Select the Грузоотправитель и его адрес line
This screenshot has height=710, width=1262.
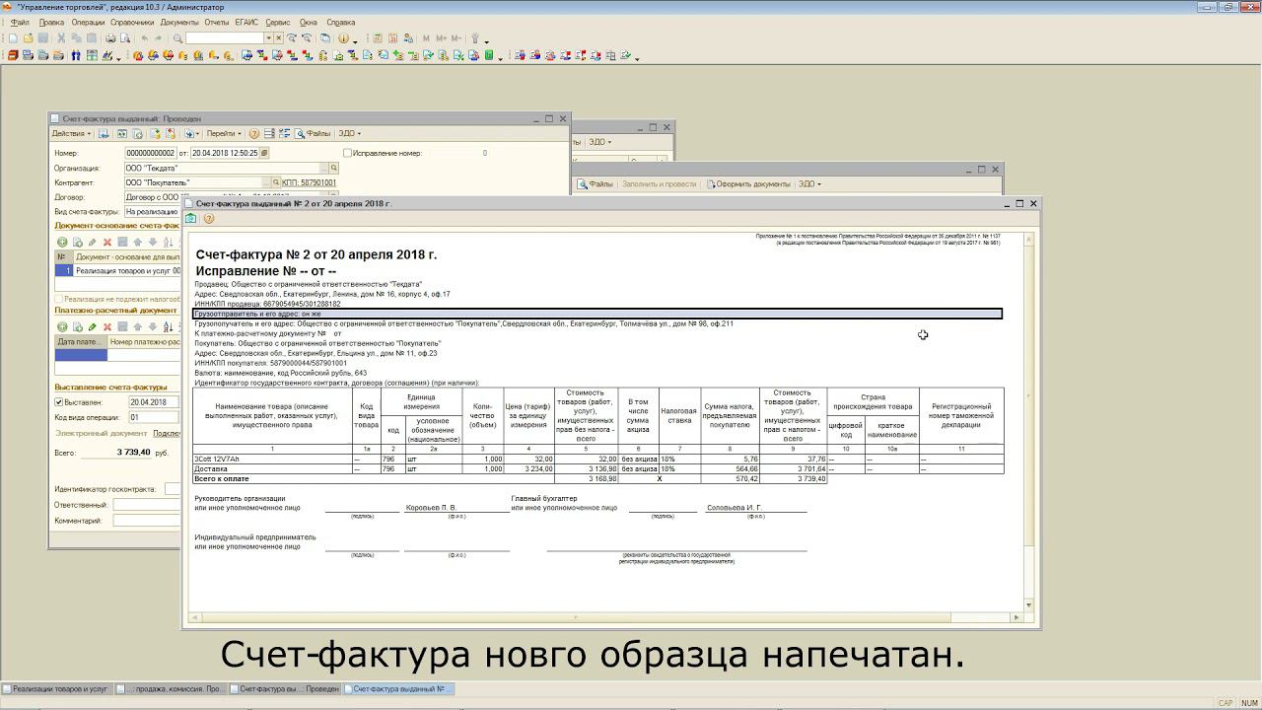(x=597, y=314)
